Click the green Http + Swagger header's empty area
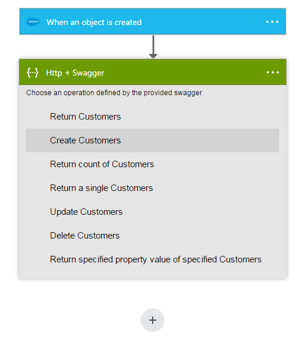Screen dimensions: 303x338 click(185, 72)
